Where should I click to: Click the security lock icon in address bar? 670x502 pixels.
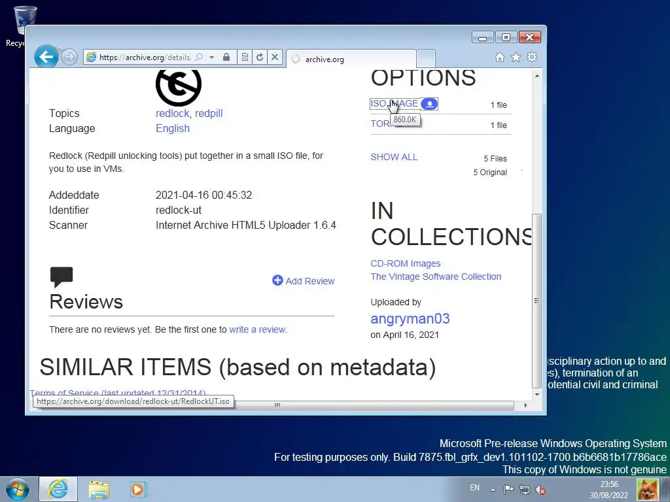coord(226,58)
